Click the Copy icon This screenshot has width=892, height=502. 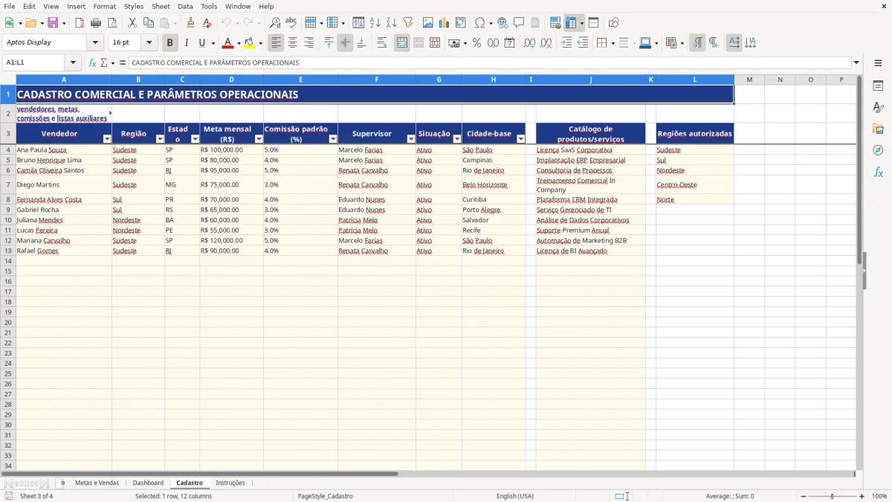(x=148, y=23)
